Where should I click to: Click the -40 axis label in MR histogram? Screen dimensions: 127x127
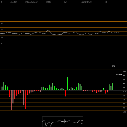124,100
